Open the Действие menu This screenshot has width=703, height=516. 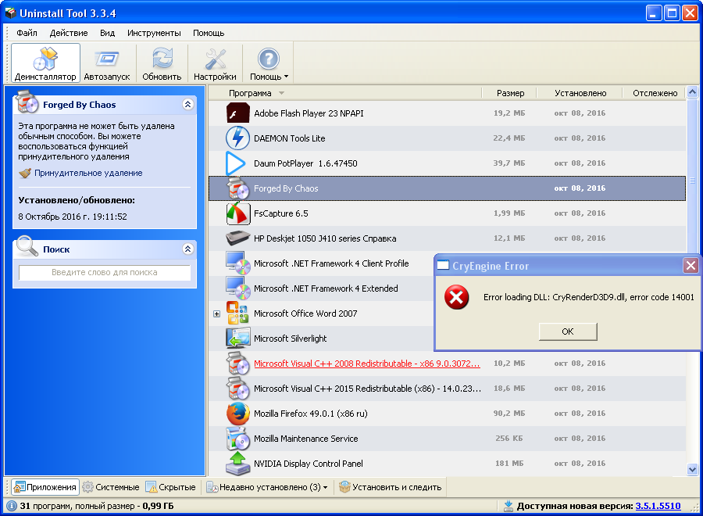[x=69, y=33]
